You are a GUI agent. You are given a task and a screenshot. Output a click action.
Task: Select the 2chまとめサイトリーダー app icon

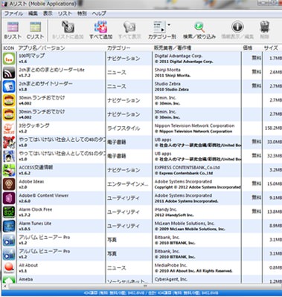pyautogui.click(x=9, y=87)
